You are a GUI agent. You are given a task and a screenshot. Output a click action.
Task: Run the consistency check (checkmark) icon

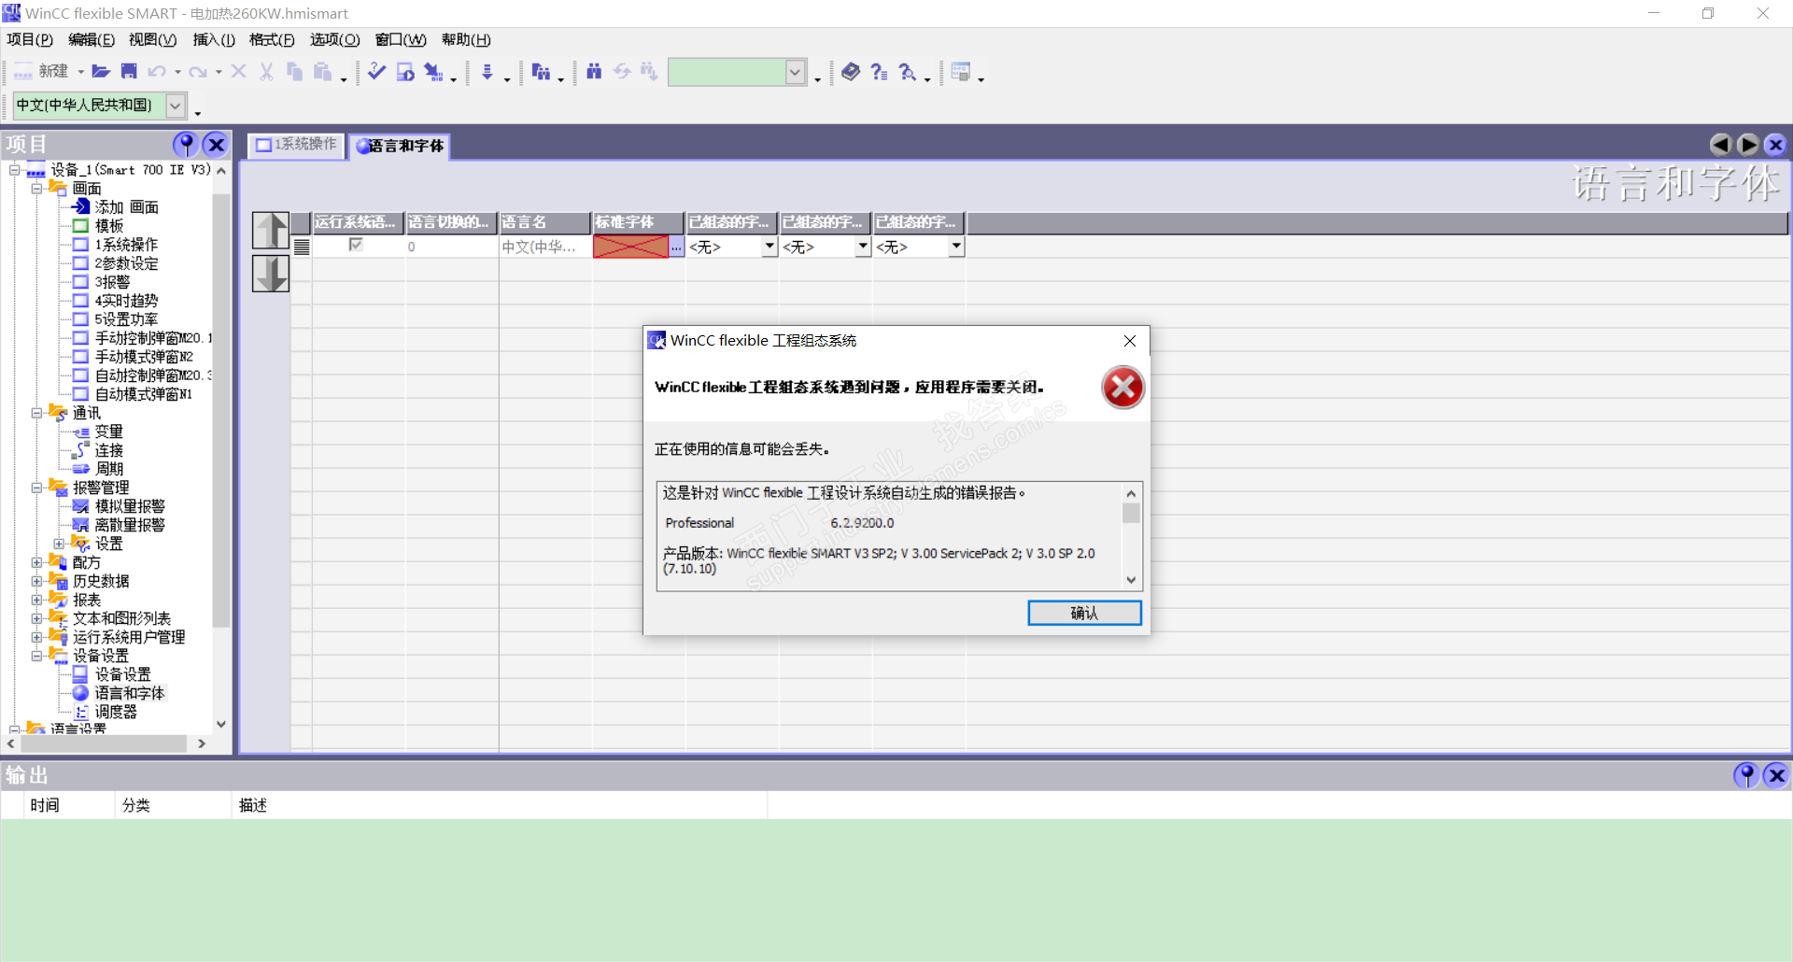tap(377, 72)
